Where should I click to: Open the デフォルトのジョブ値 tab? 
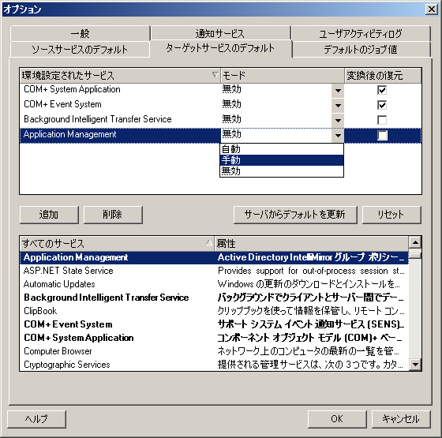[361, 49]
